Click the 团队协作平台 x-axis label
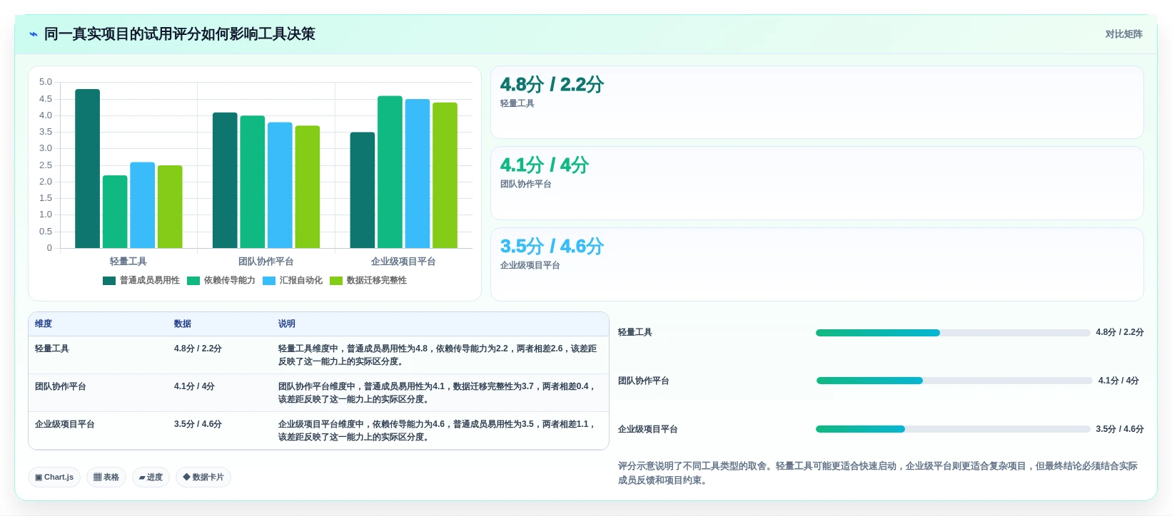The height and width of the screenshot is (516, 1172). (266, 262)
